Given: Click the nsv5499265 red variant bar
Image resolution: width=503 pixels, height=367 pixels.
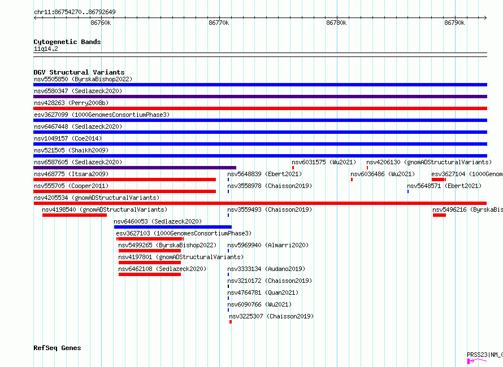Looking at the screenshot, I should (x=150, y=251).
